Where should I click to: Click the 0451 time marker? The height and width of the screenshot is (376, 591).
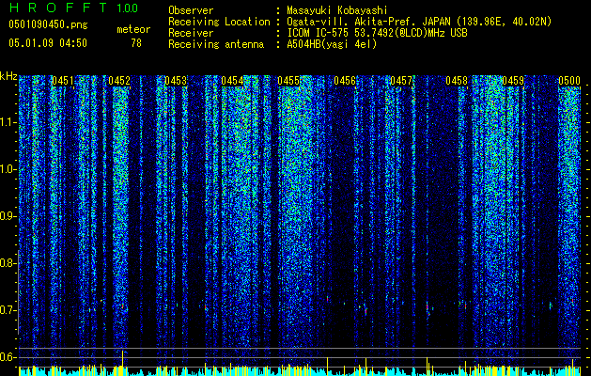tap(63, 81)
